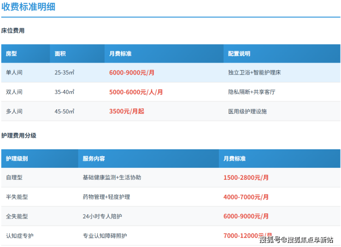Open the 搜狐号@搜狐焦点阜新站 watermark link
The image size is (341, 247).
click(x=296, y=240)
